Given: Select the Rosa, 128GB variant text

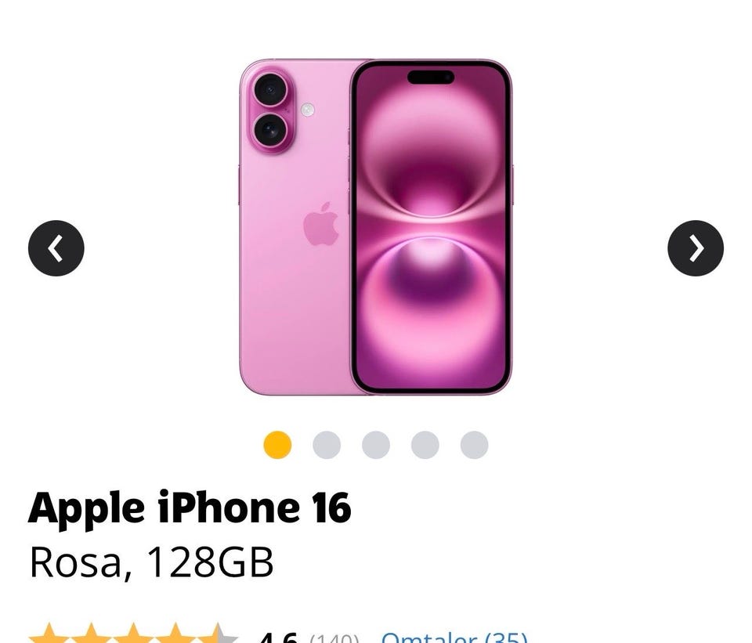Looking at the screenshot, I should [x=151, y=562].
